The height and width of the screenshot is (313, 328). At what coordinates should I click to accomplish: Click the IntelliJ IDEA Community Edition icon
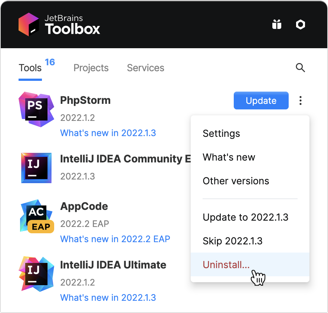(36, 168)
